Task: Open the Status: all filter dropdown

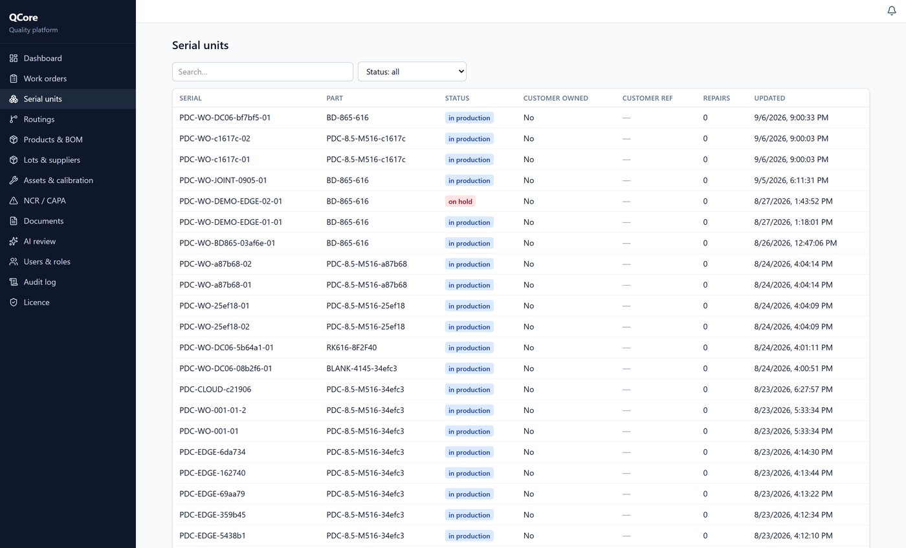Action: coord(412,72)
